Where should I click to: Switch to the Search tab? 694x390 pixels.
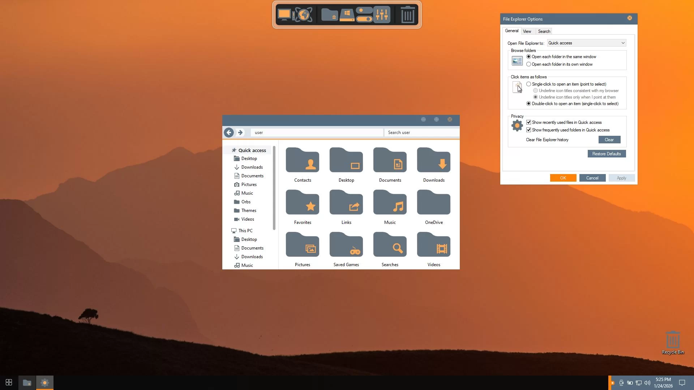click(x=544, y=31)
